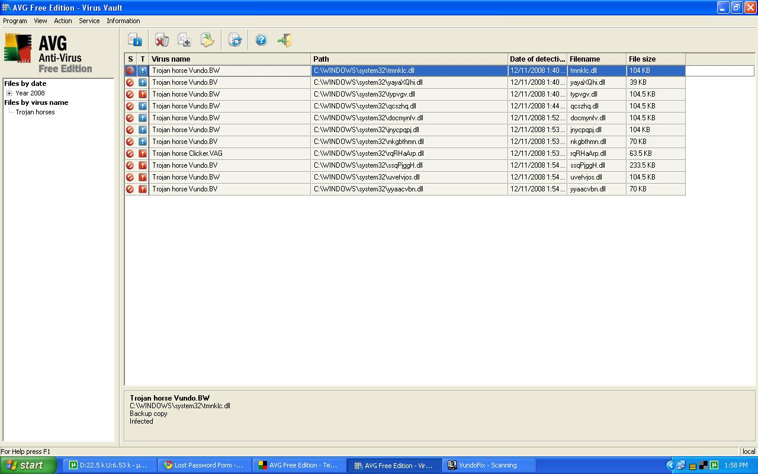Click the network computers tray icon
758x474 pixels.
[x=681, y=465]
